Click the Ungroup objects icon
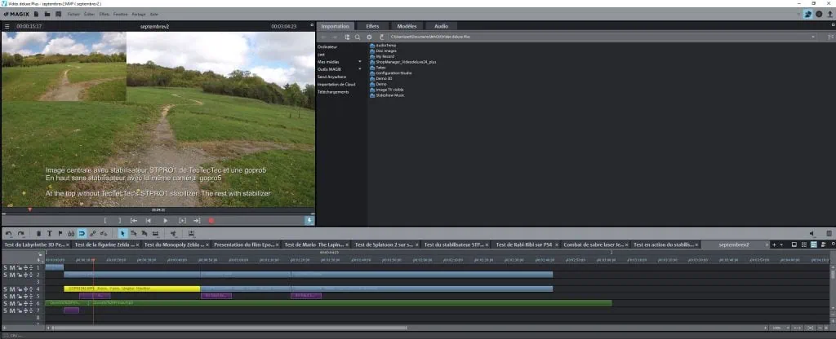Screen dimensions: 836x339 [x=104, y=234]
